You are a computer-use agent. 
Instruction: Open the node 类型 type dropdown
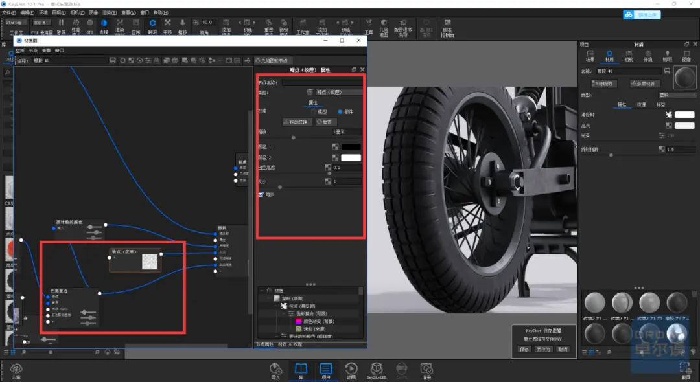pyautogui.click(x=339, y=93)
